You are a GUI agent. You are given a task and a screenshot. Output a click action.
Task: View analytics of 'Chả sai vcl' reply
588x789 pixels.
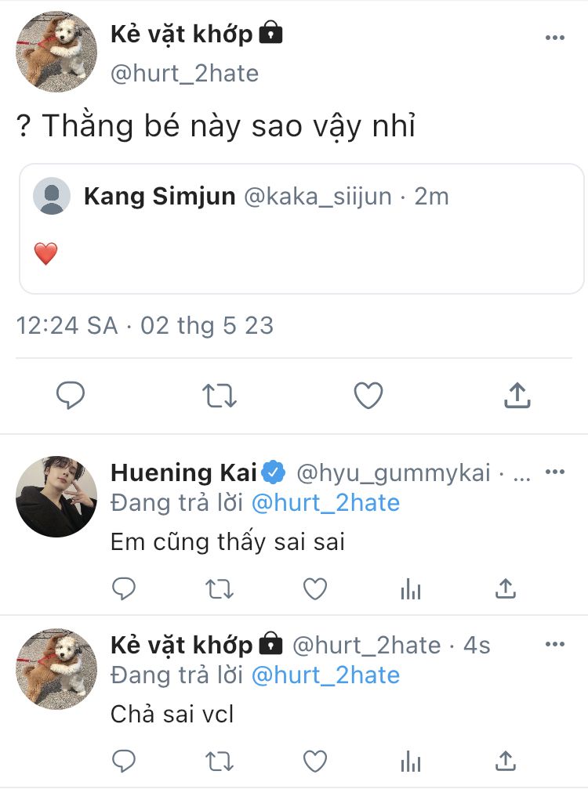(411, 760)
